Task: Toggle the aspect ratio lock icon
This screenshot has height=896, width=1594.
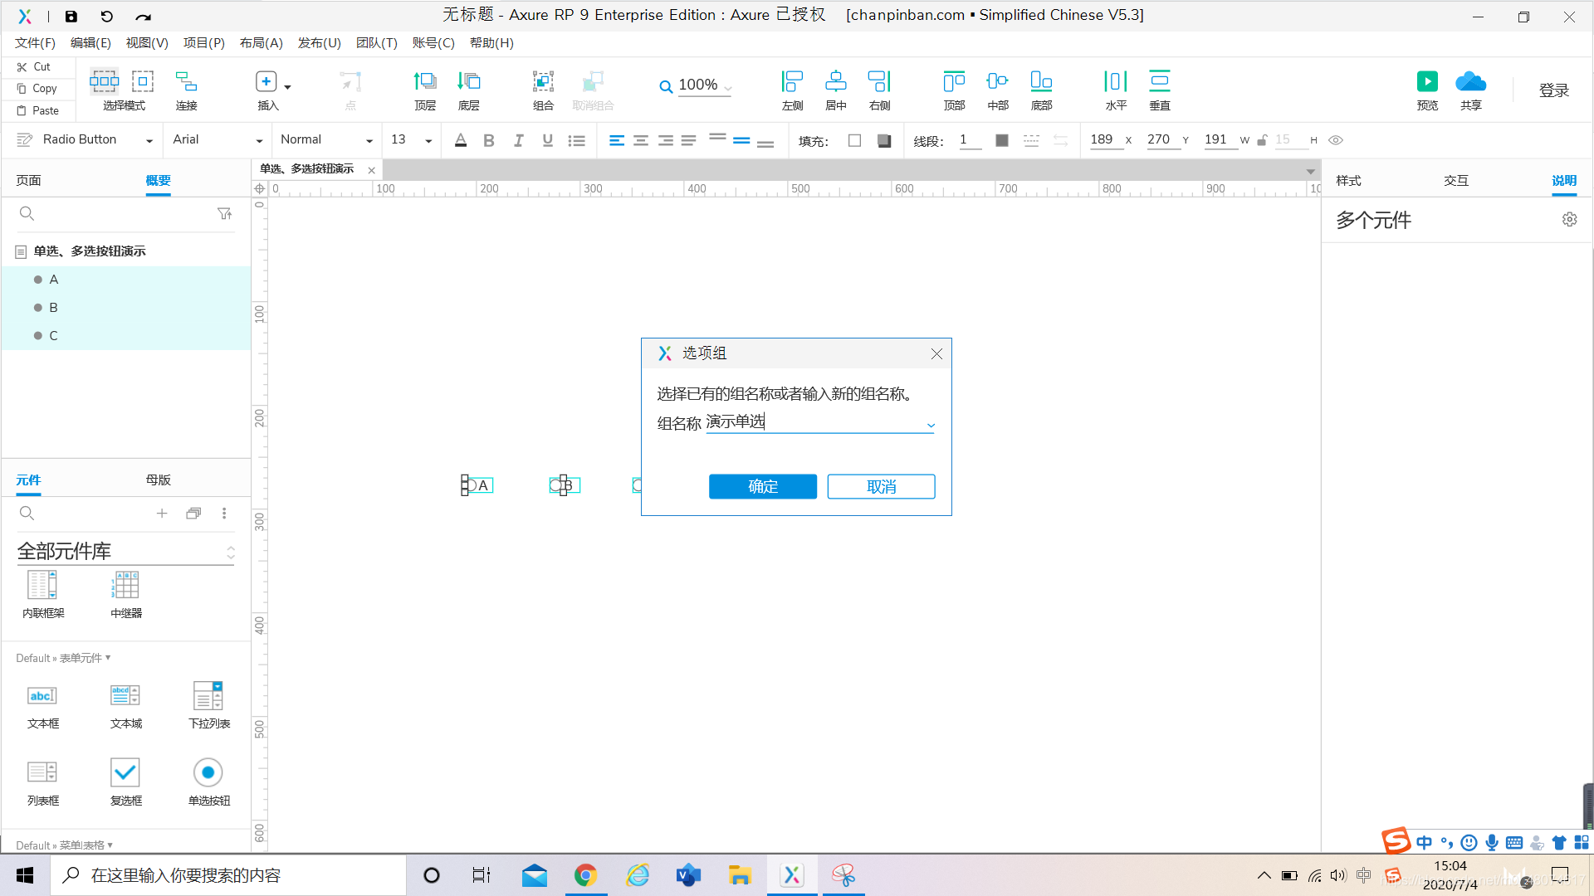Action: (1262, 140)
